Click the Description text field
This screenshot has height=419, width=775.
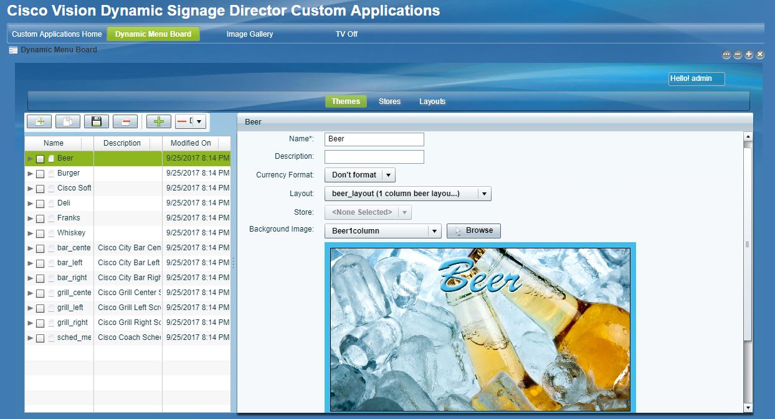[x=374, y=157]
